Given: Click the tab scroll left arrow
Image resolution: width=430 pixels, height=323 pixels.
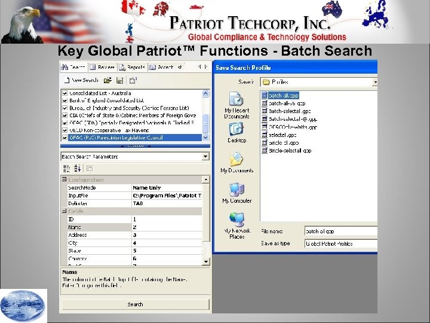Looking at the screenshot, I should point(200,67).
